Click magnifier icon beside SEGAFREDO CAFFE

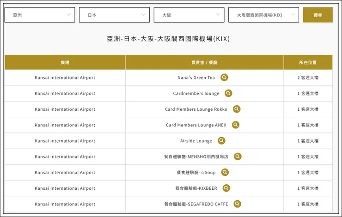click(x=237, y=204)
